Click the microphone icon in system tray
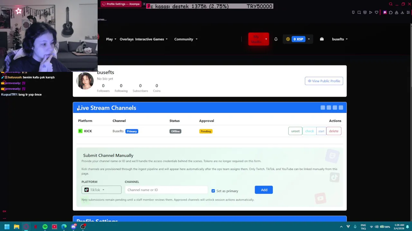Viewport: 412px width, 231px height. tap(355, 227)
